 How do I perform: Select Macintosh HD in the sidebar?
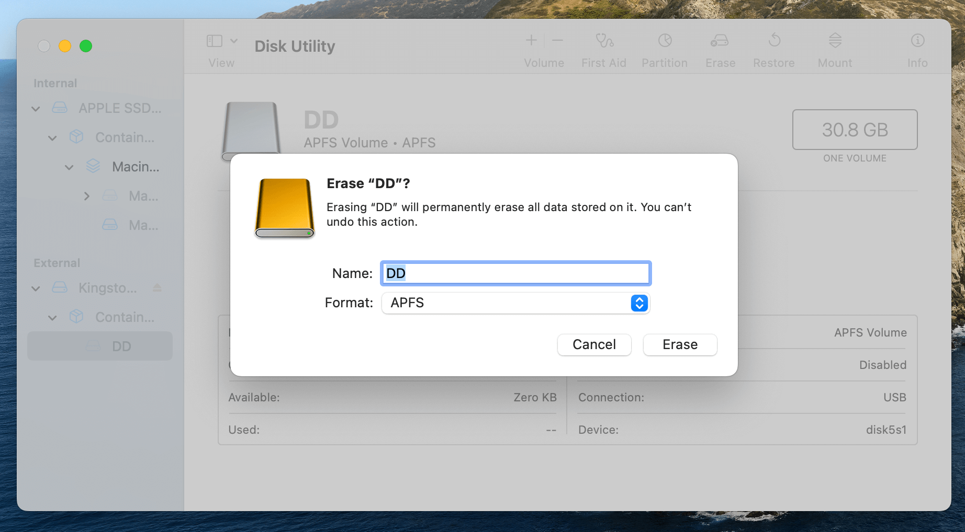pyautogui.click(x=134, y=167)
